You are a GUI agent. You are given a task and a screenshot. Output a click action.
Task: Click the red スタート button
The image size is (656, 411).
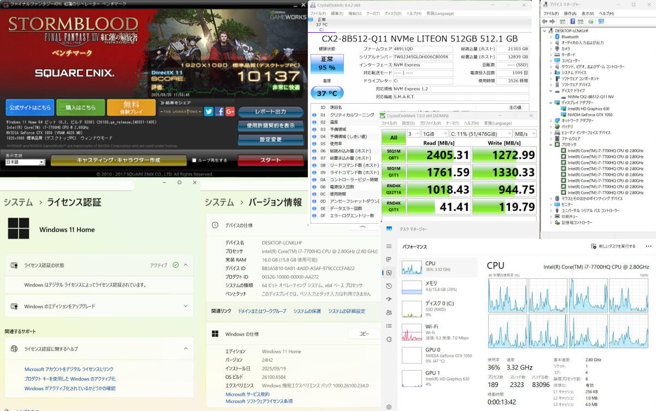point(271,160)
